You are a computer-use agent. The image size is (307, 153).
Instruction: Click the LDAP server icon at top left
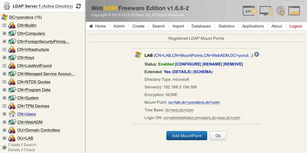7,6
